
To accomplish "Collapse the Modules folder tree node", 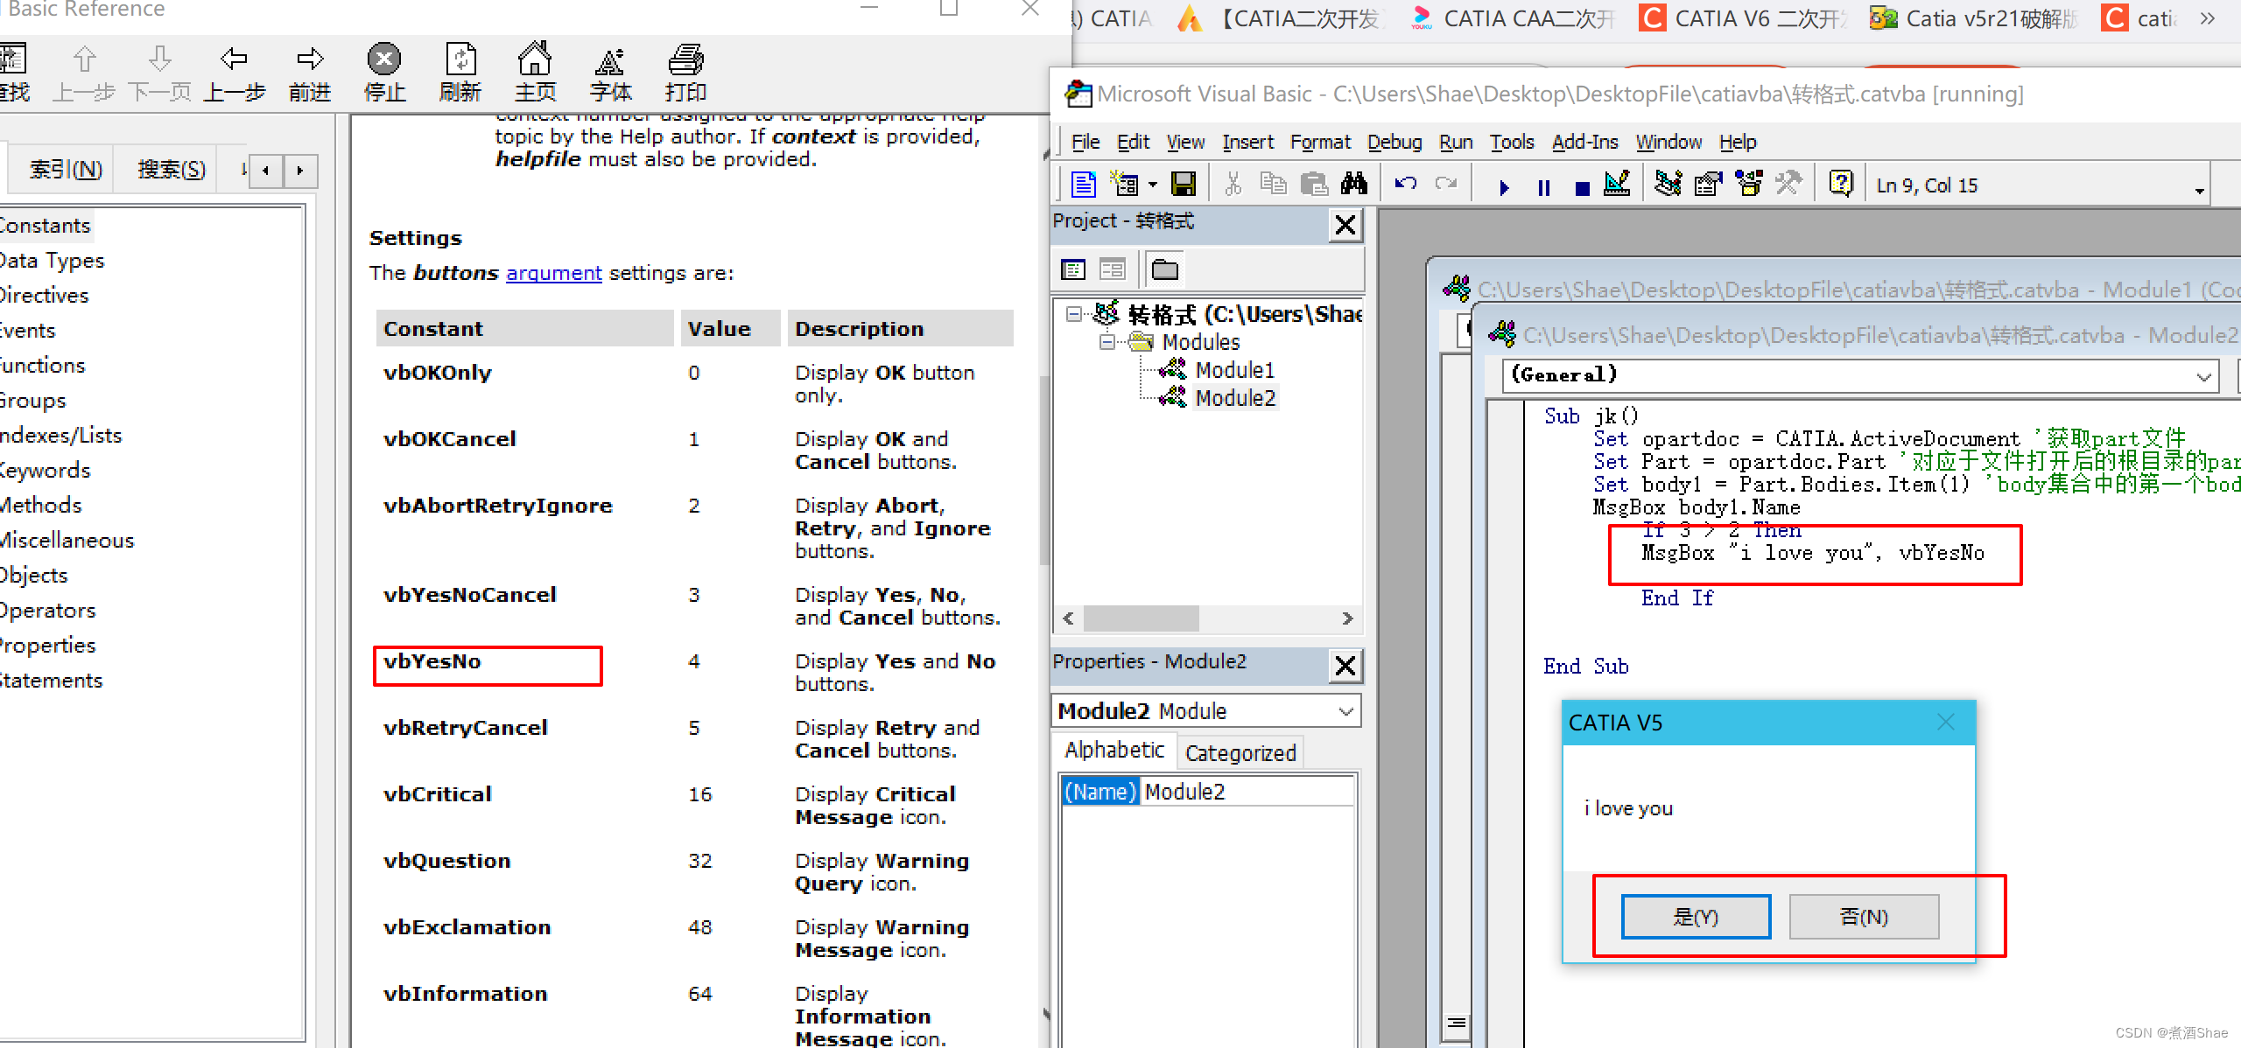I will (x=1106, y=342).
